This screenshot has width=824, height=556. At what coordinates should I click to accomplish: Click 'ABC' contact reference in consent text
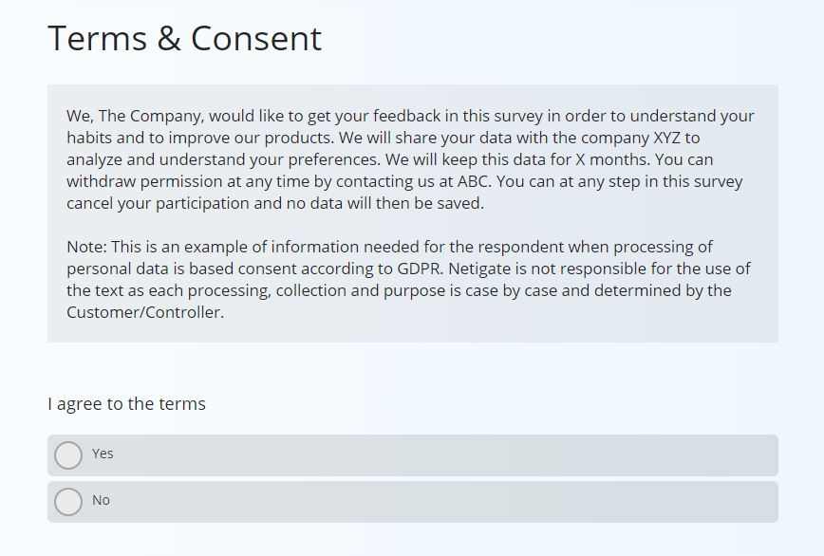pyautogui.click(x=474, y=181)
